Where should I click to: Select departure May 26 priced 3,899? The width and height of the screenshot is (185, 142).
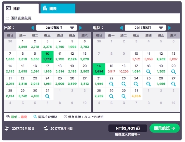72,81
